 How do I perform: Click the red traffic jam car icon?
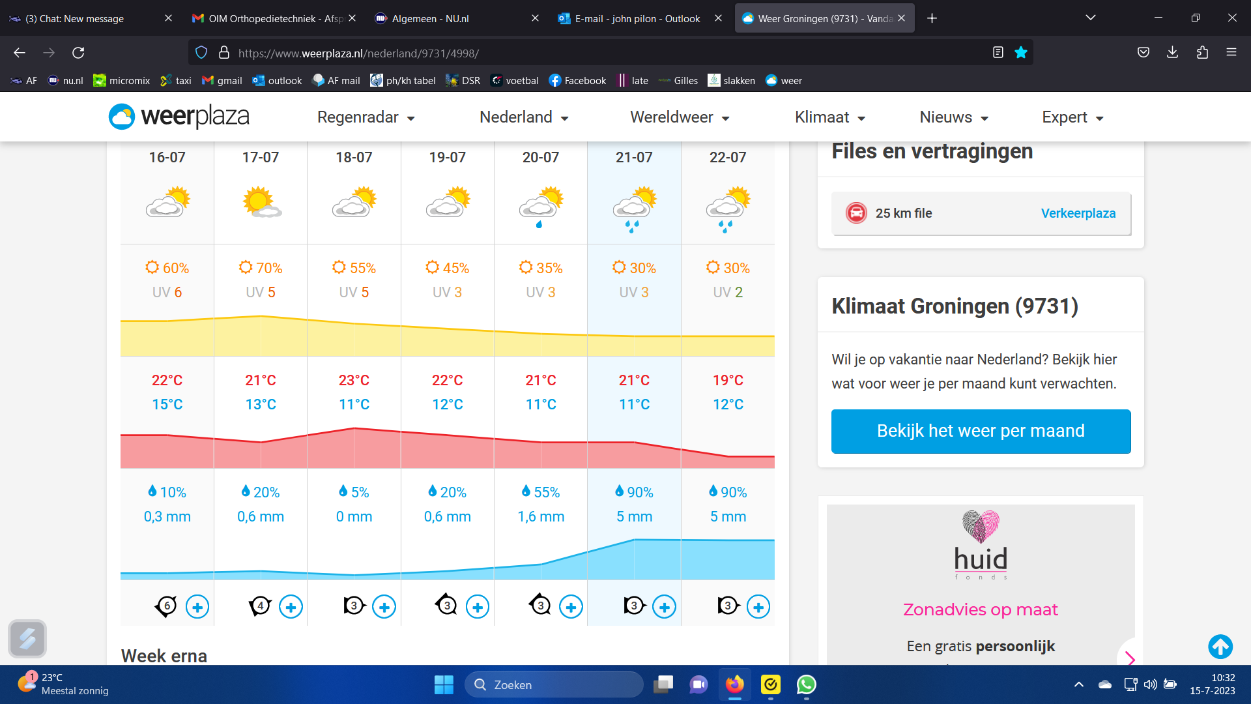856,213
